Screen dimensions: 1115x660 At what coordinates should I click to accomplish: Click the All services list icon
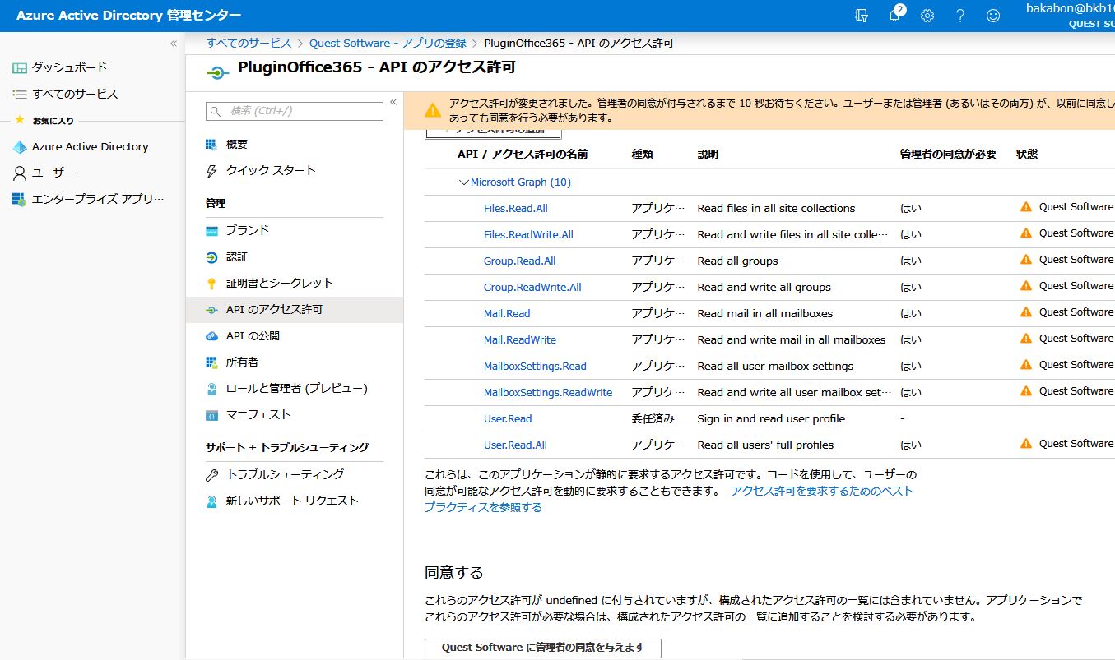point(20,94)
